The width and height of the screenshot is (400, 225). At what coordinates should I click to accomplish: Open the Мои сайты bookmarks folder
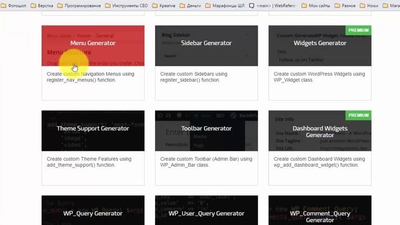pyautogui.click(x=316, y=6)
